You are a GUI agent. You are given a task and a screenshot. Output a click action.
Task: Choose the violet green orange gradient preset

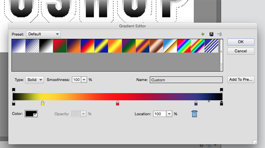pyautogui.click(x=129, y=46)
